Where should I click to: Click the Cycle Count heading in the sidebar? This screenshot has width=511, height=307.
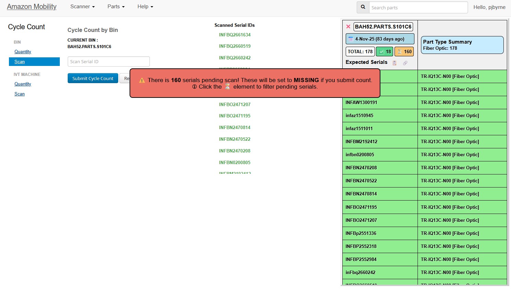click(26, 27)
